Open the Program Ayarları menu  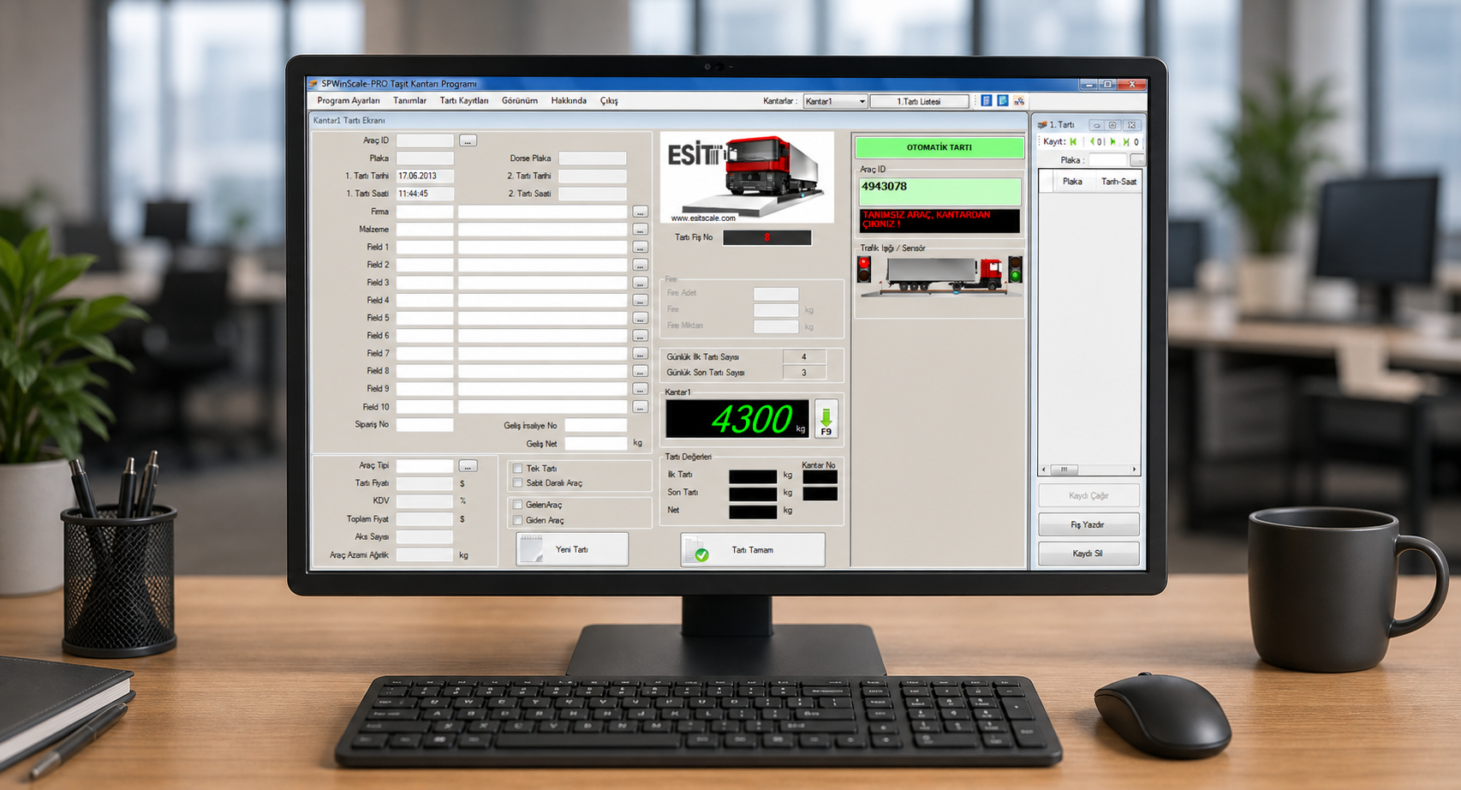[x=349, y=101]
